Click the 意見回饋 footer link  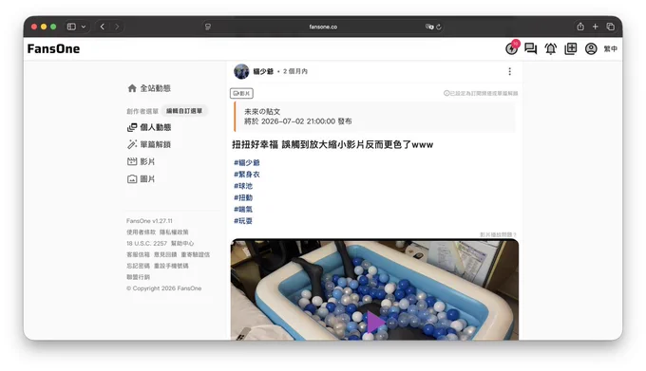point(165,254)
